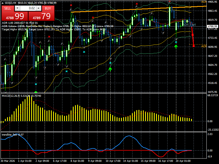Click trendline scale value 2.03

pyautogui.click(x=210, y=134)
